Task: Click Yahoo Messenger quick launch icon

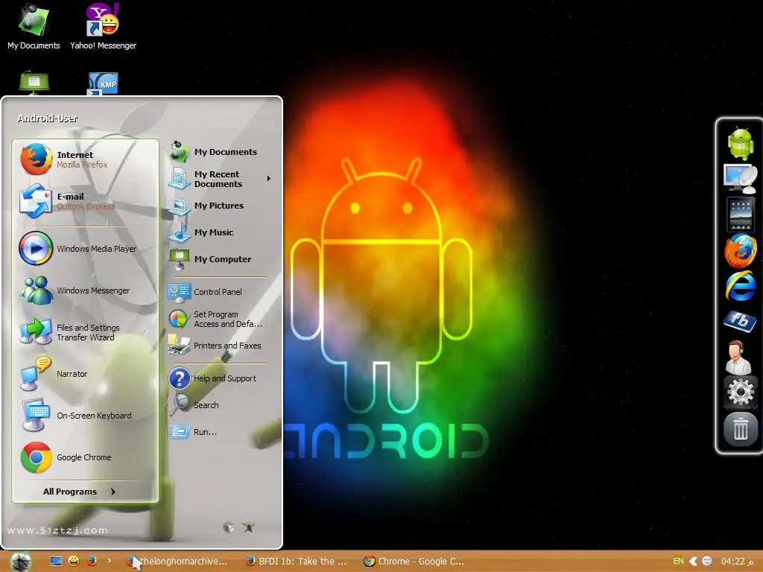Action: click(x=74, y=562)
